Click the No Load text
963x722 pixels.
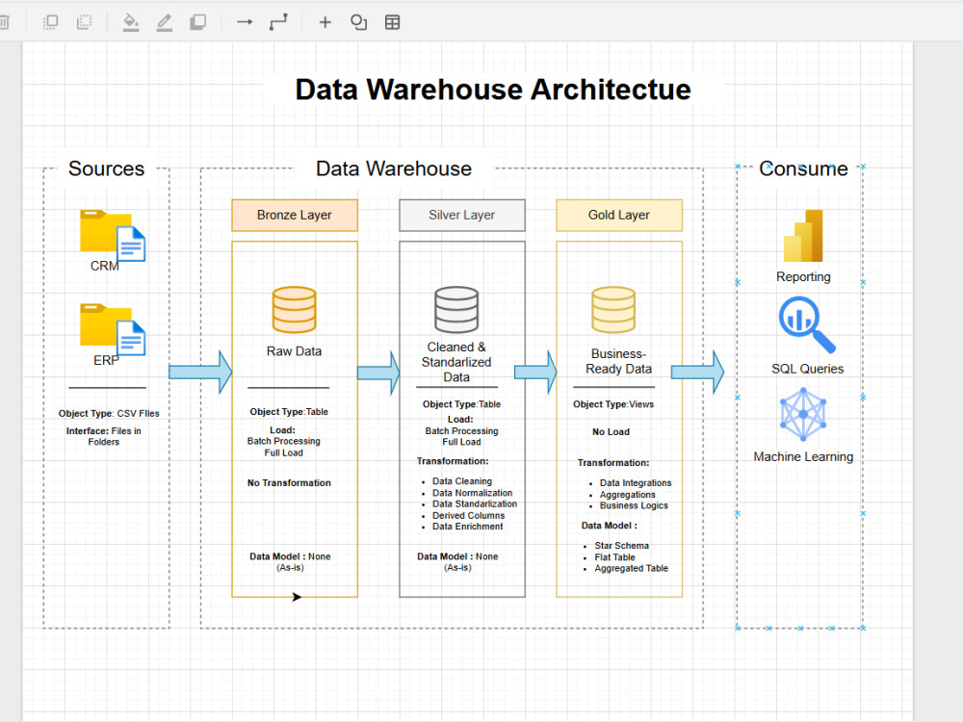pos(612,431)
